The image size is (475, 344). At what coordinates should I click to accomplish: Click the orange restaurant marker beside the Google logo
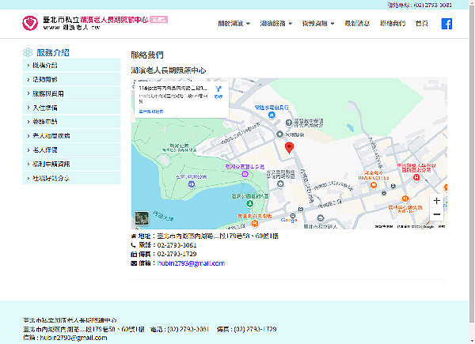click(x=255, y=223)
